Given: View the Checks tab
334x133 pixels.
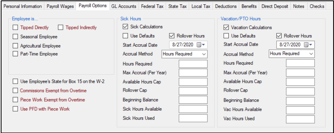Looking at the screenshot, I should pos(317,6).
